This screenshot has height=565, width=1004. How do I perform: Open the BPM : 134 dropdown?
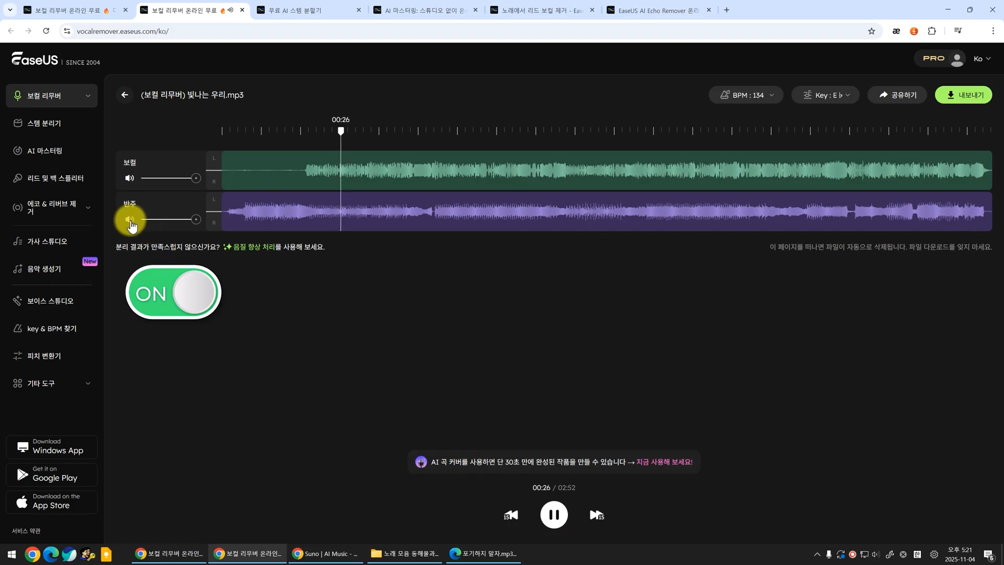click(746, 95)
